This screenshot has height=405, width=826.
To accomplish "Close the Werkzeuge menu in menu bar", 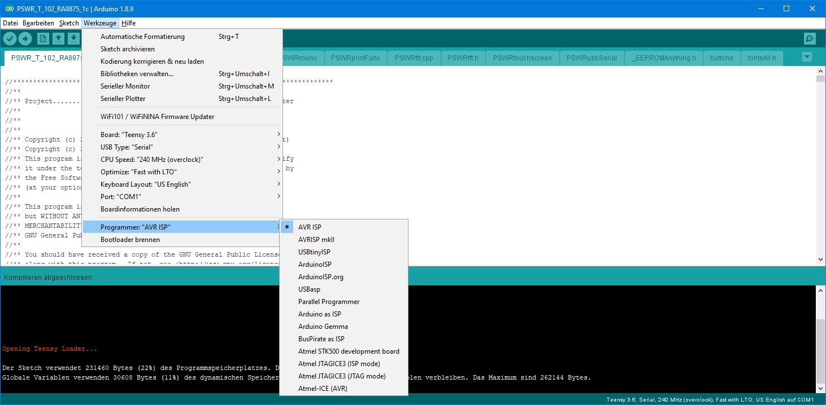I will 100,23.
